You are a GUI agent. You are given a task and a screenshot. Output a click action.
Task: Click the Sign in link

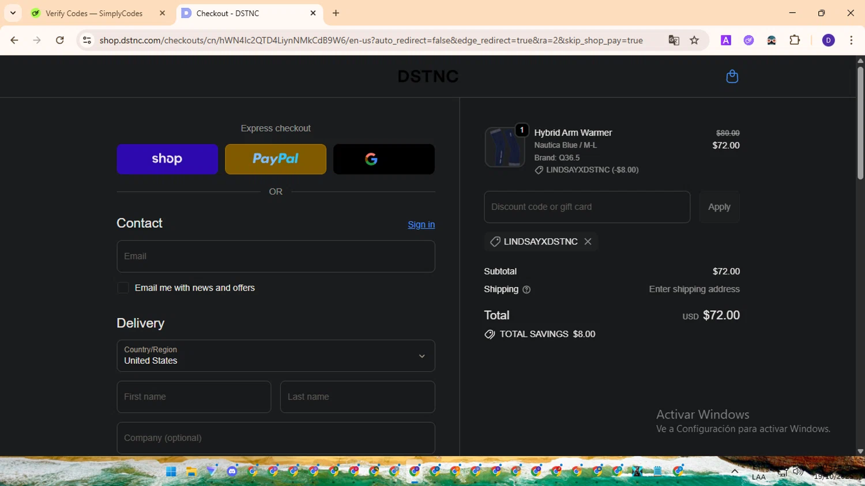(x=422, y=224)
